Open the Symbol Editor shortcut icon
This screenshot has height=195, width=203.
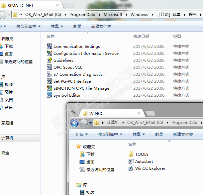(49, 95)
